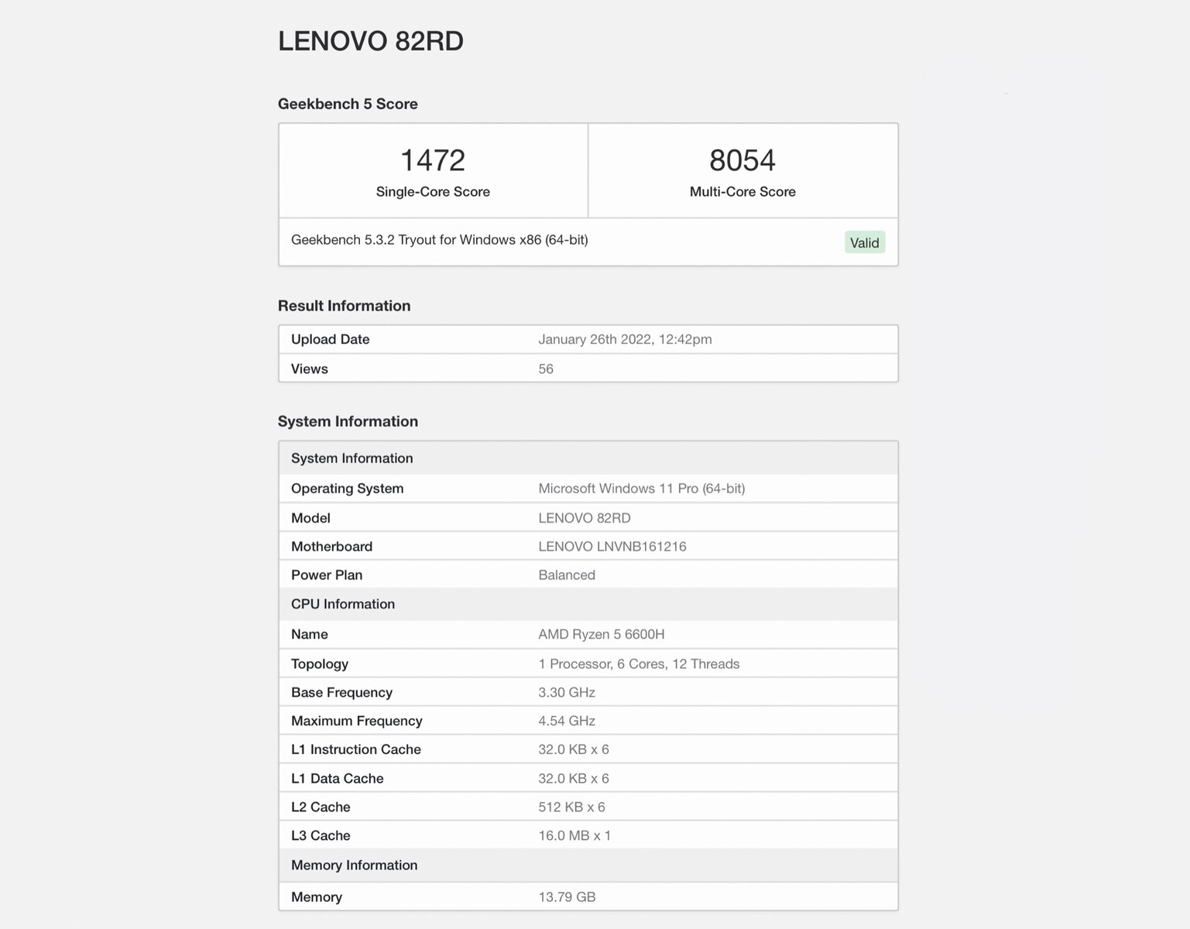Click the Upload Date row label
1190x929 pixels.
(x=331, y=339)
